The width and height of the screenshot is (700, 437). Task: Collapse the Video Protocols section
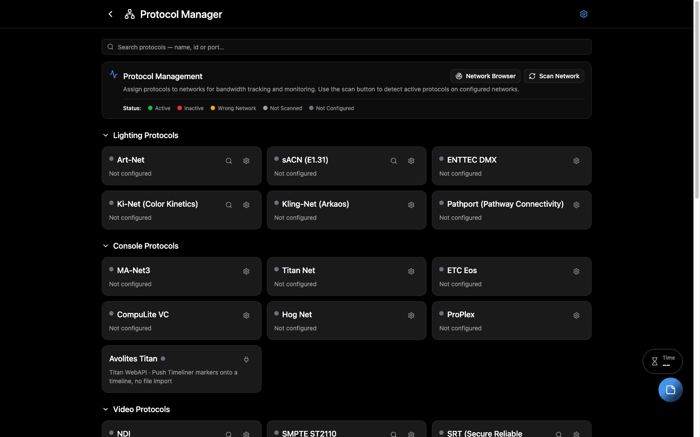[105, 409]
